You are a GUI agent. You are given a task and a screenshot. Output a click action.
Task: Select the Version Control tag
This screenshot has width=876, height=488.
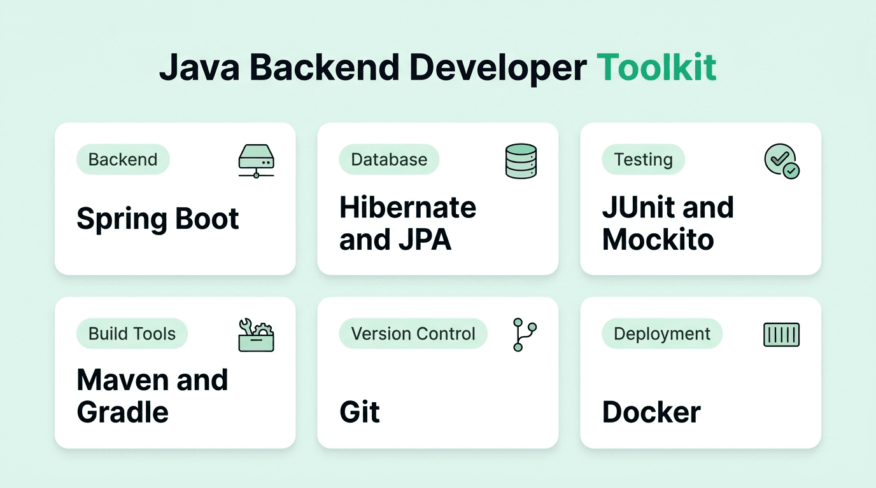pos(413,334)
